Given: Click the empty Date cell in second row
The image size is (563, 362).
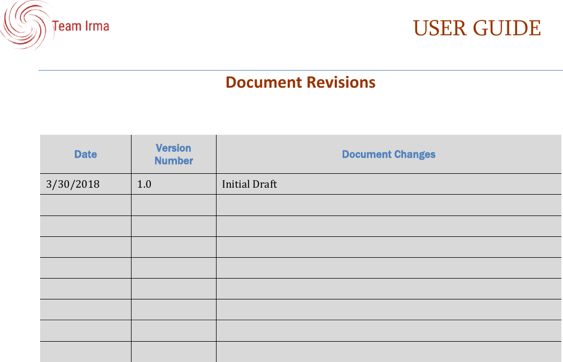Looking at the screenshot, I should pos(84,205).
